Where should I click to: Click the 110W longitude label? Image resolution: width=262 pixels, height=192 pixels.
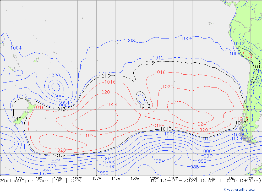[x=173, y=178]
